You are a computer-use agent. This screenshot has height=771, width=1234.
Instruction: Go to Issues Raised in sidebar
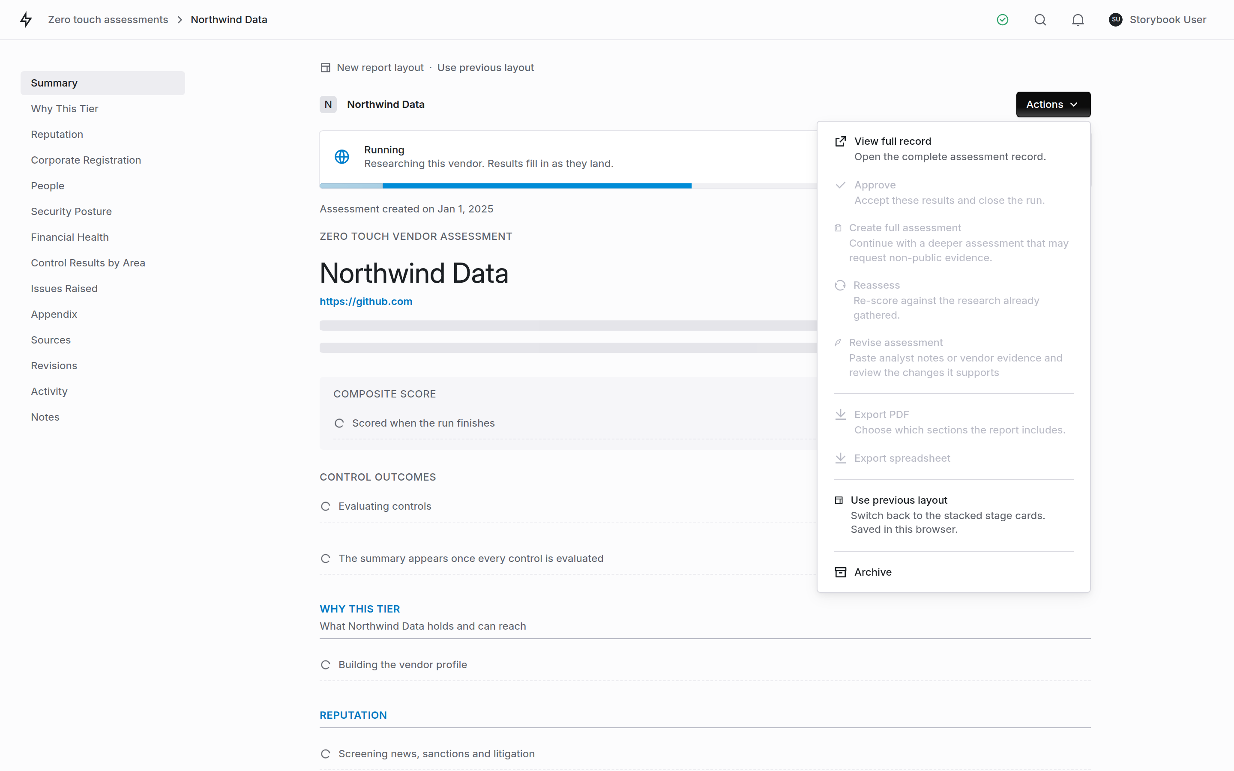click(102, 289)
